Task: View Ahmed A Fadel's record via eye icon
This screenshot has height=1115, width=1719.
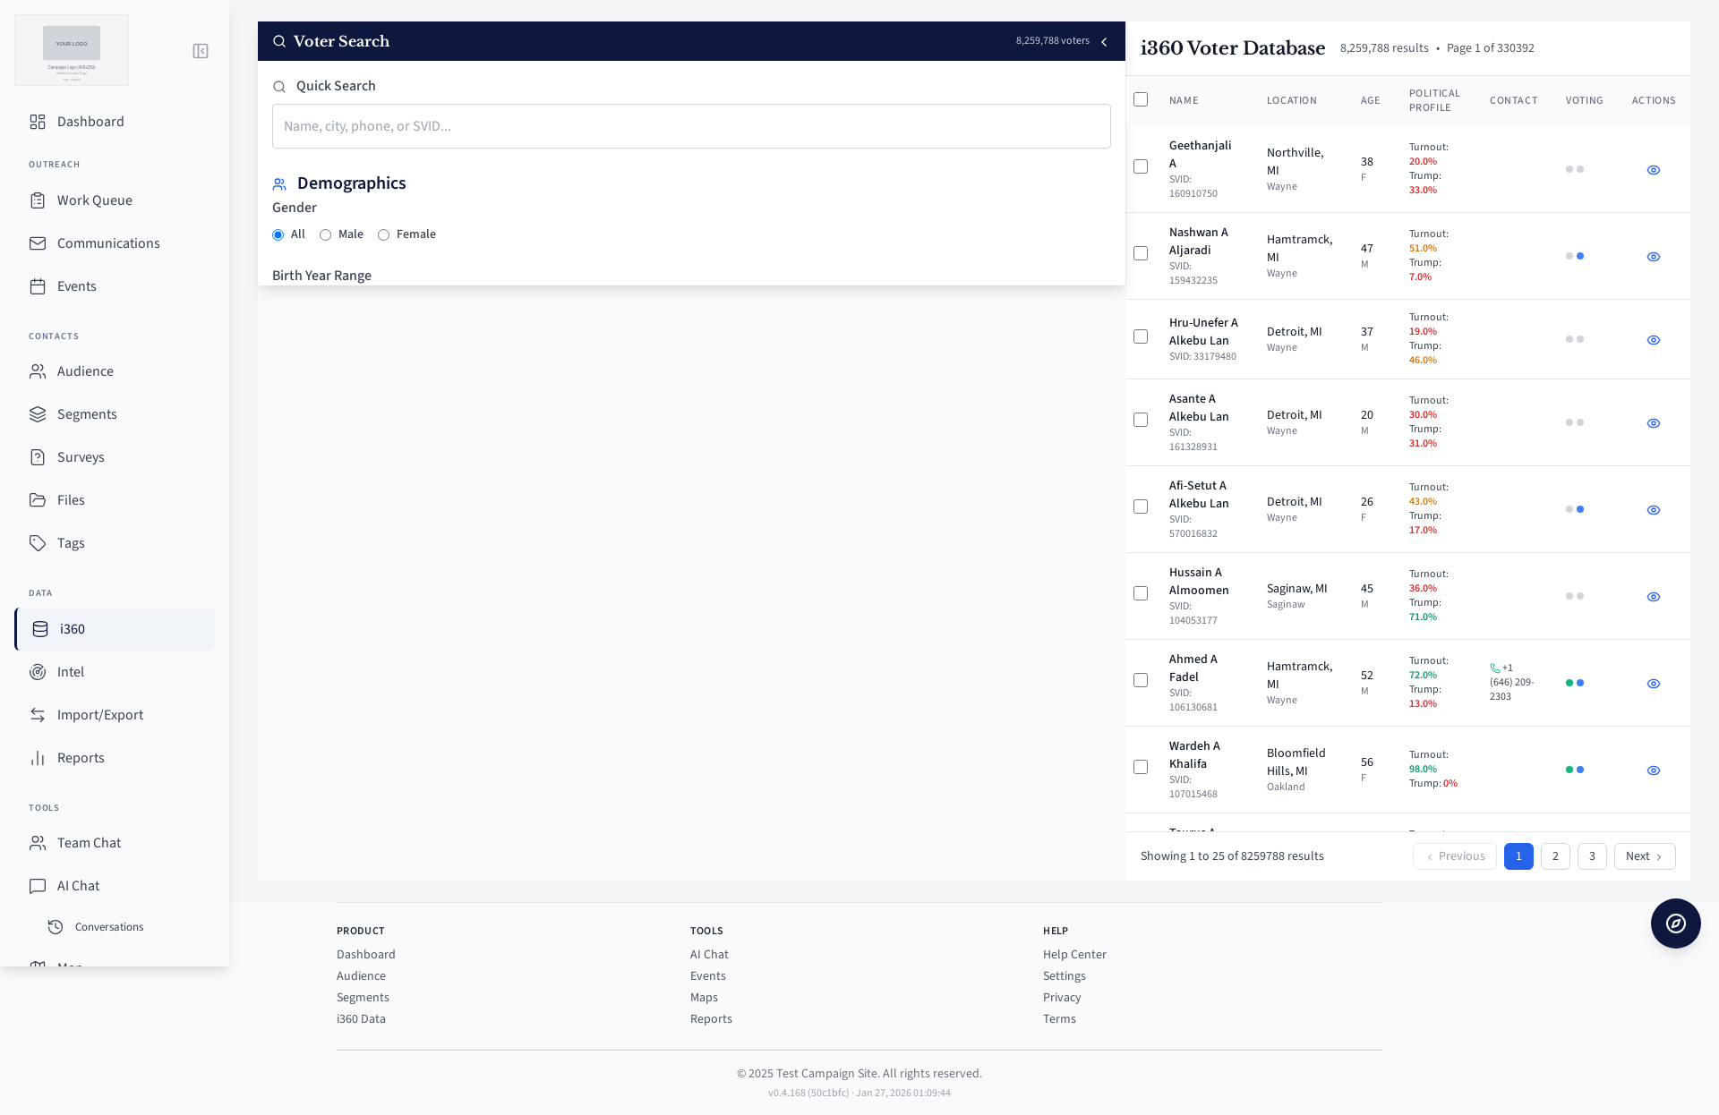Action: [x=1653, y=684]
